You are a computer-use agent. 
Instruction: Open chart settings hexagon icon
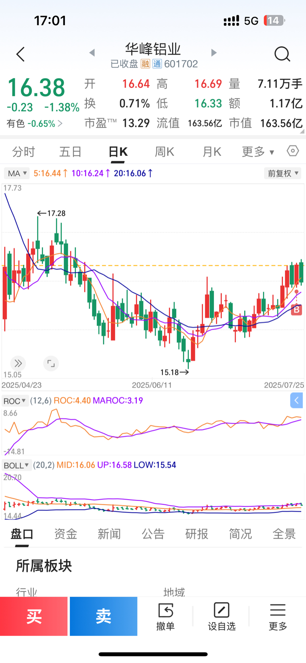coord(292,151)
